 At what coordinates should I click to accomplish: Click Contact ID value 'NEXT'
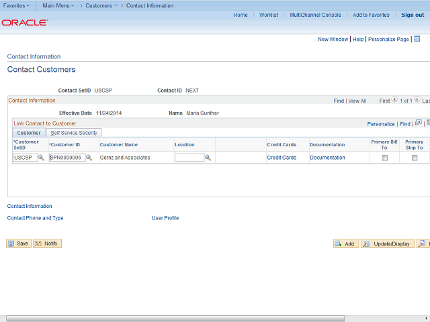click(192, 91)
